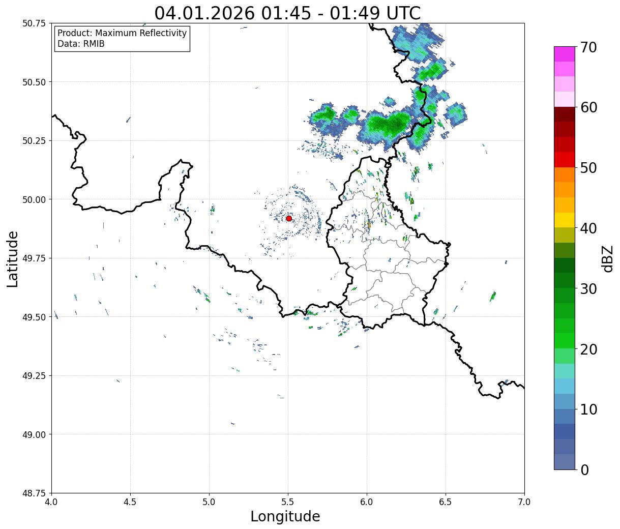
Task: Click the 'Data: RMIB' legend line
Action: [x=81, y=44]
